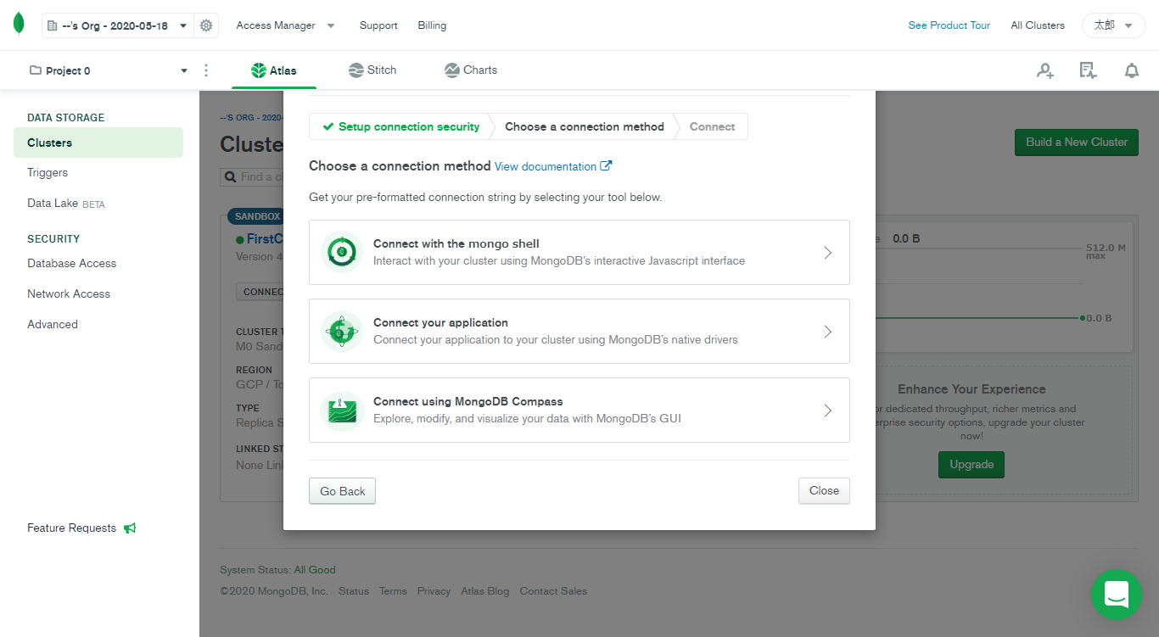
Task: Click the Connect your application icon
Action: tap(343, 331)
